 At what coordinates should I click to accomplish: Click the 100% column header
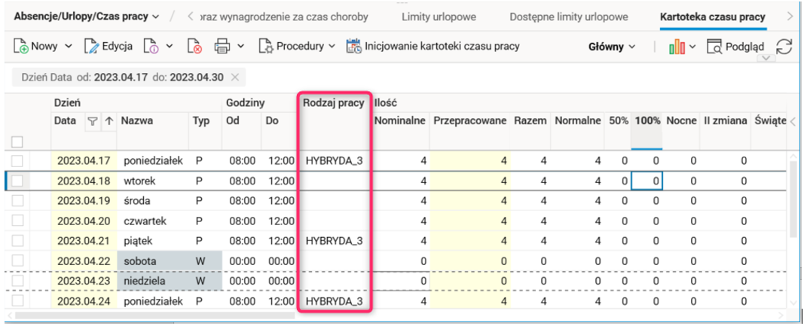tap(647, 121)
